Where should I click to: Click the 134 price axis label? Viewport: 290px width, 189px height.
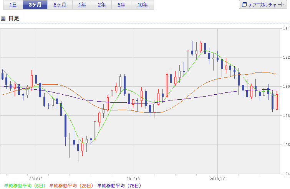[286, 29]
